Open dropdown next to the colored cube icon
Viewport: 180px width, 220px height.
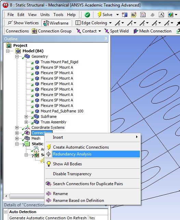pos(176,15)
